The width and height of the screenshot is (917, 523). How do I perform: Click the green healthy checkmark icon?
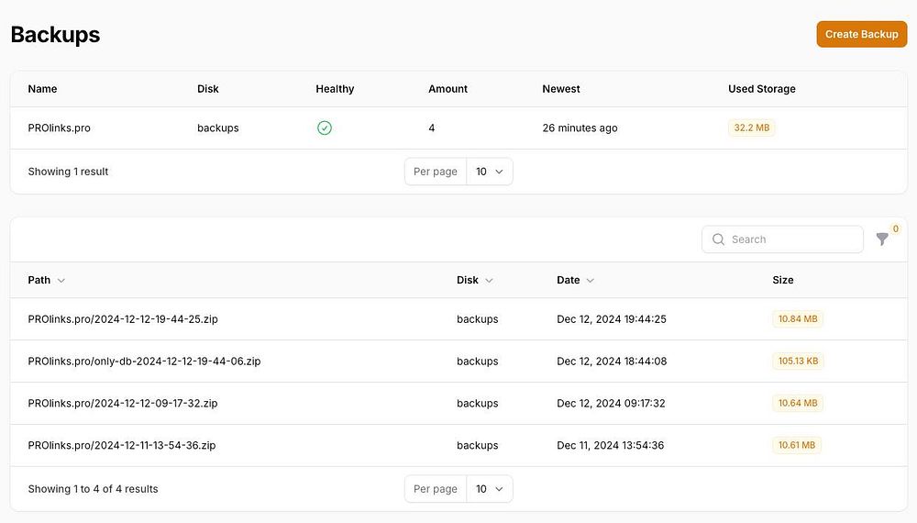click(325, 128)
